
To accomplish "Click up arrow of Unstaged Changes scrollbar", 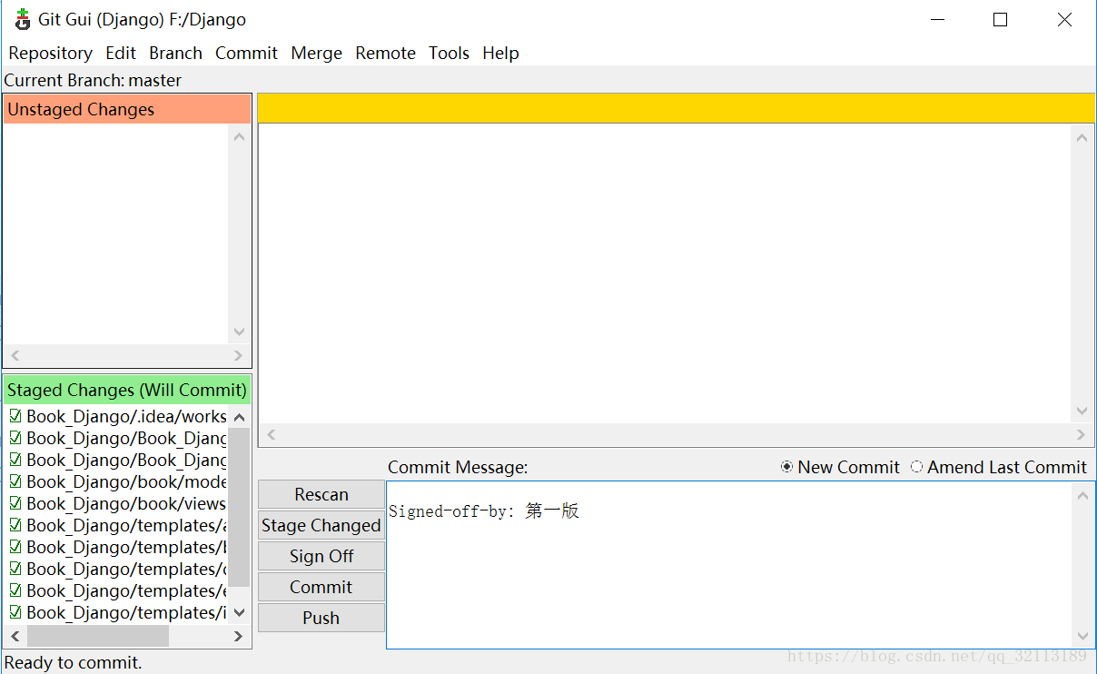I will click(239, 136).
